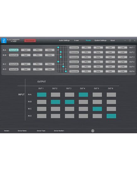Viewport: 137px width, 170px height.
Task: Click the routing node for OUT 1
Action: [58, 47]
